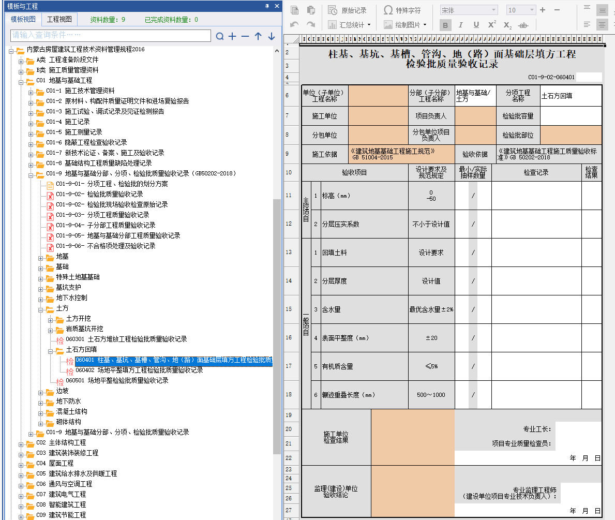The image size is (615, 520).
Task: Set middle vertical alignment, highlighted upper icon
Action: (602, 10)
